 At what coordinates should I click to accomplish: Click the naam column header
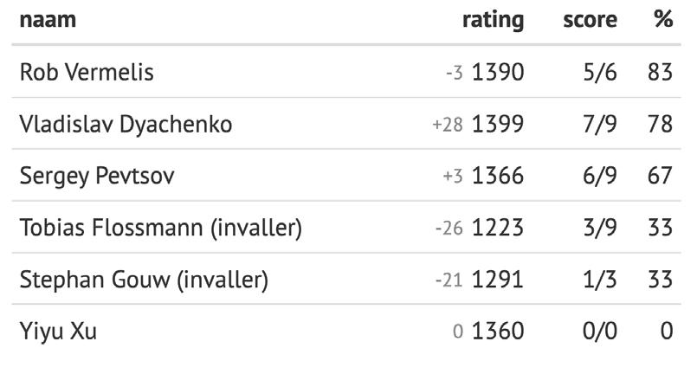(48, 20)
